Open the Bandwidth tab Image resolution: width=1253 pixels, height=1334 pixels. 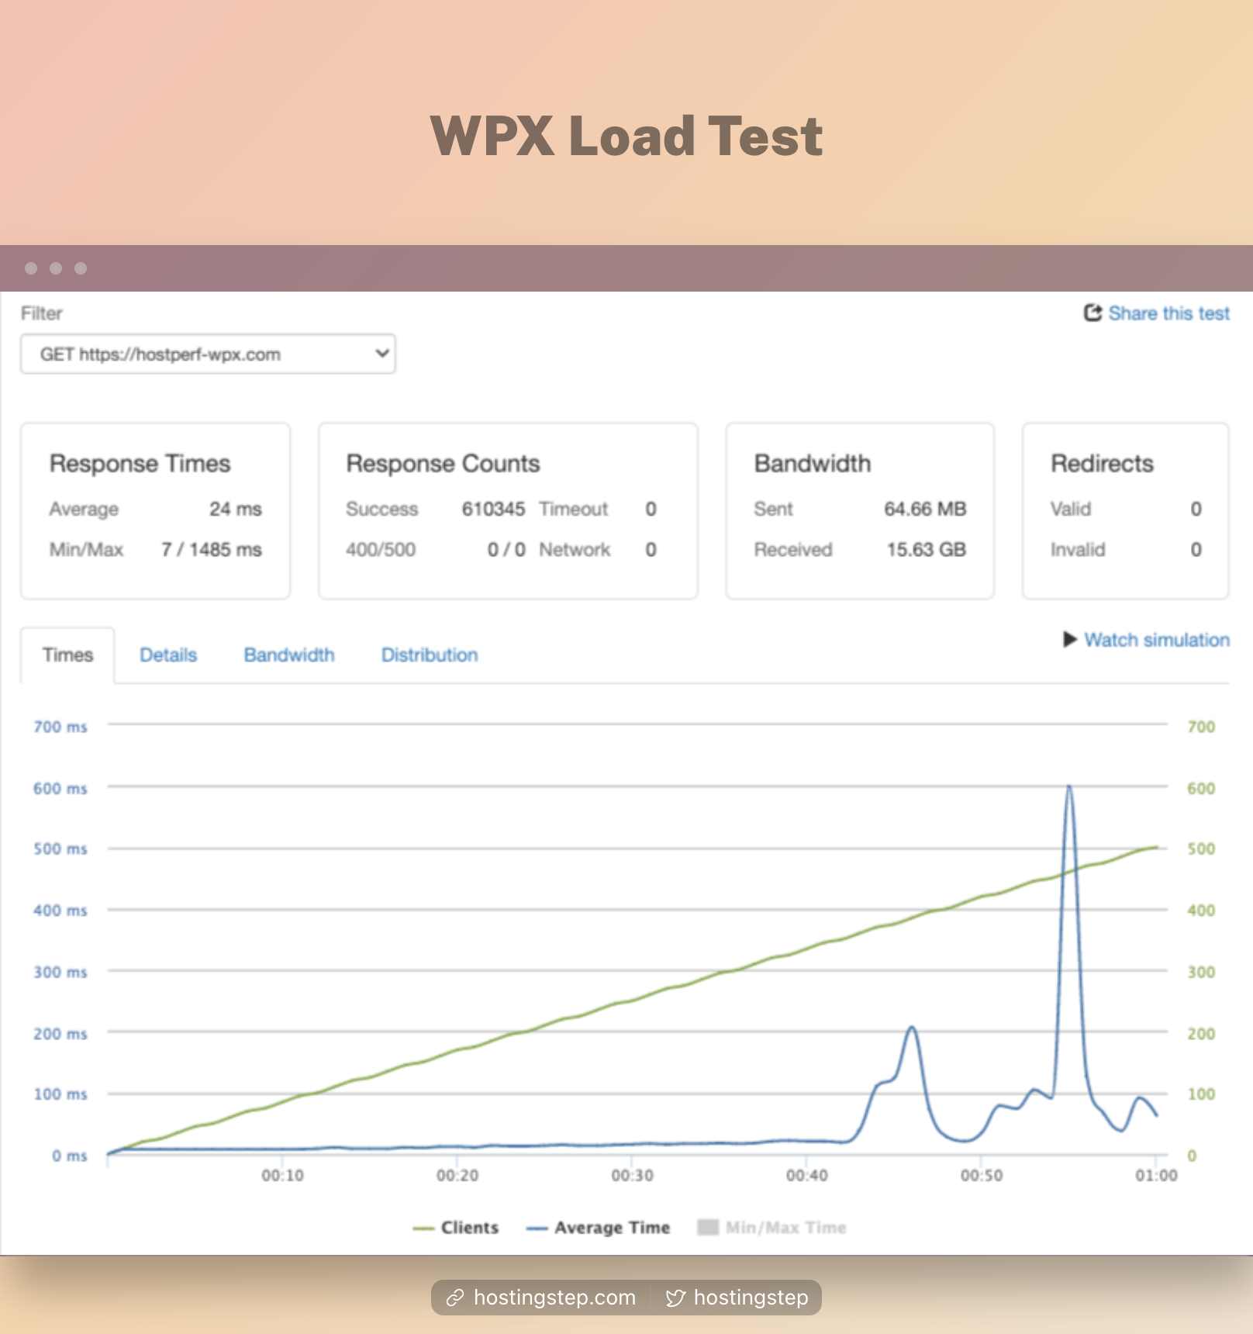point(289,655)
